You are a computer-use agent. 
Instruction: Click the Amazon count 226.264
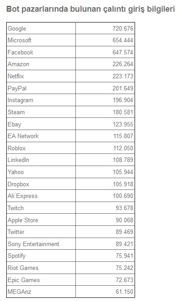click(x=123, y=64)
